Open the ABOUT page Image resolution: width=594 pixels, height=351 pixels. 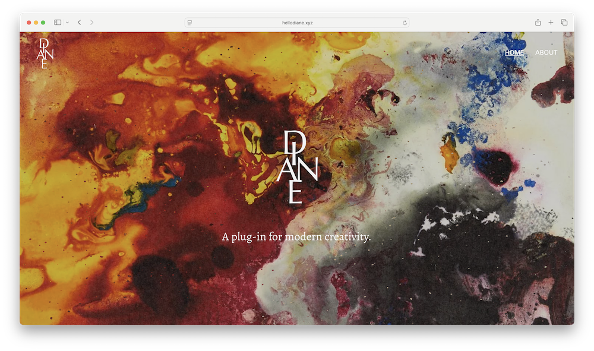point(546,52)
